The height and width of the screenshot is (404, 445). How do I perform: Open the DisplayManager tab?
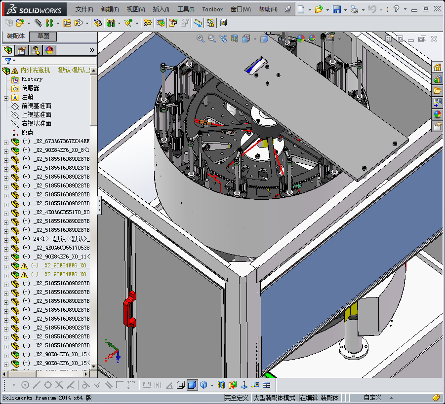pos(49,50)
